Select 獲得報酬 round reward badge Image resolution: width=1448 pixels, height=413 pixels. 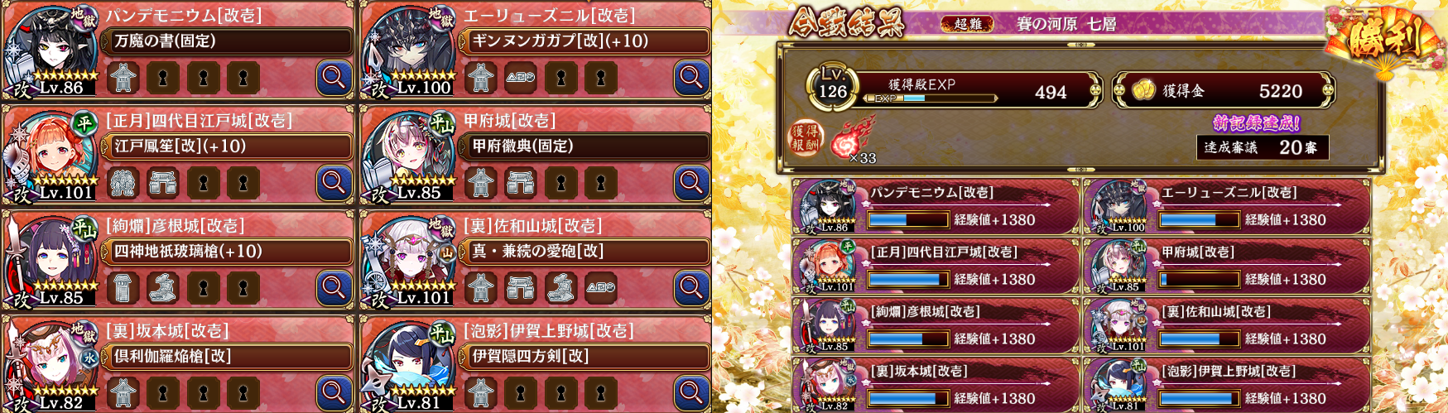click(806, 138)
